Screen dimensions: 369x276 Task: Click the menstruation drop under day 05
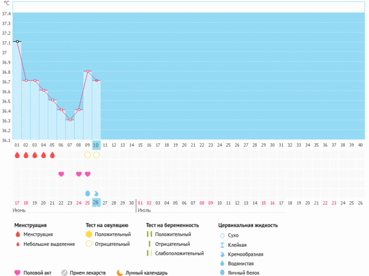tap(52, 155)
